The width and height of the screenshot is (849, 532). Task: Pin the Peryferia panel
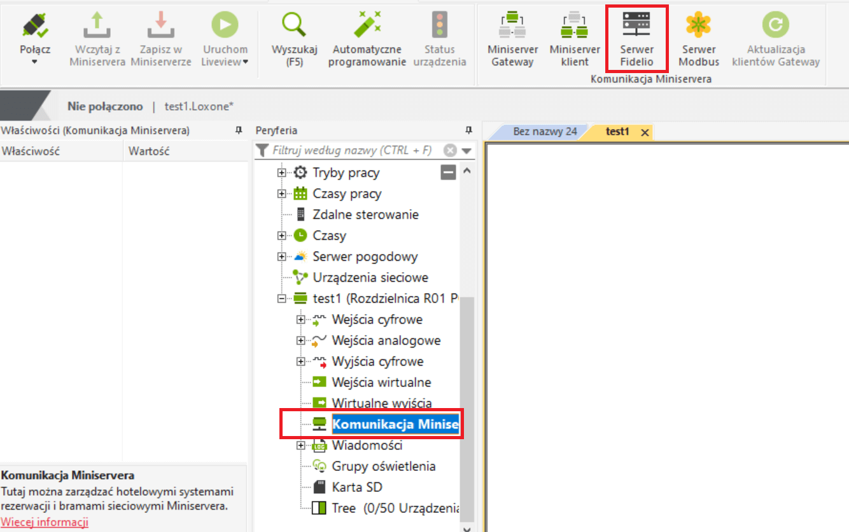pyautogui.click(x=469, y=130)
